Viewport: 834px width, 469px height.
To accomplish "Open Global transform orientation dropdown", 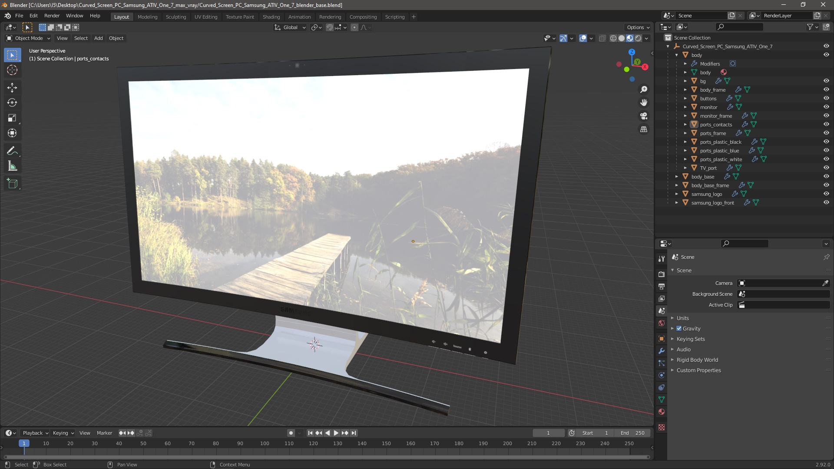I will coord(290,27).
